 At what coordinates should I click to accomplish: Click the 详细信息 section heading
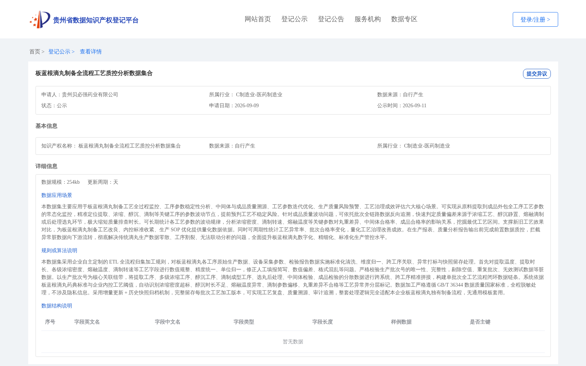tap(47, 166)
